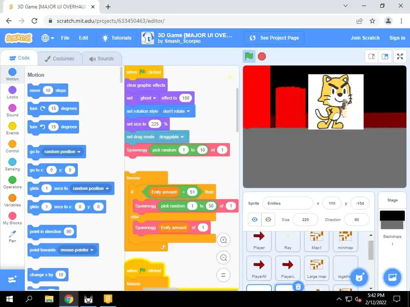410x307 pixels.
Task: Select the Control block category
Action: pos(12,146)
